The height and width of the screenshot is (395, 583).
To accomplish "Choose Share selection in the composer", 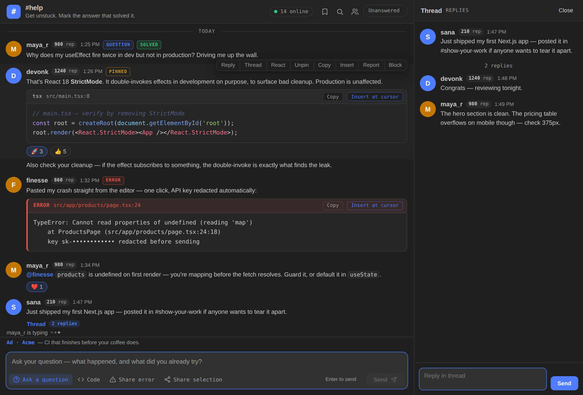I will pyautogui.click(x=193, y=380).
